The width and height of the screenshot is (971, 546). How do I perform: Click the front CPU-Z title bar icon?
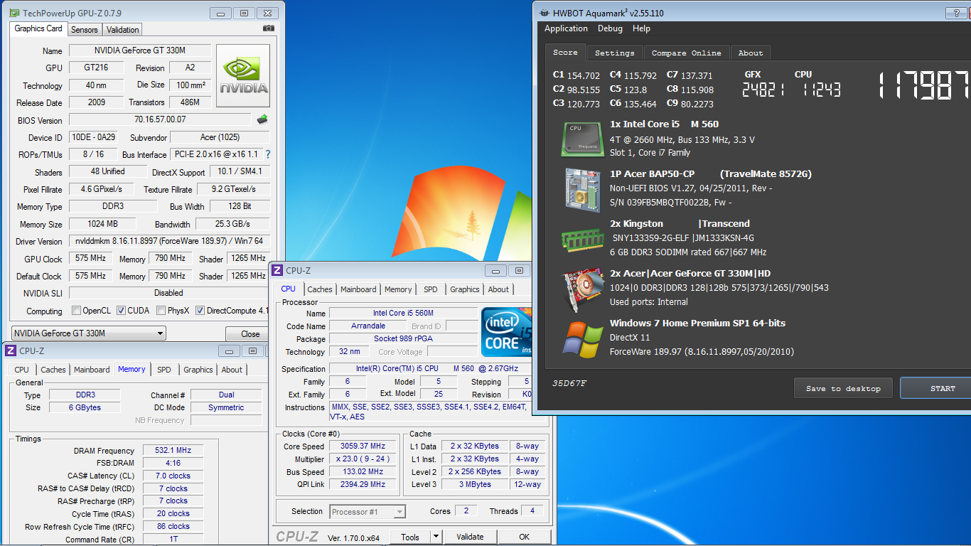tap(278, 270)
